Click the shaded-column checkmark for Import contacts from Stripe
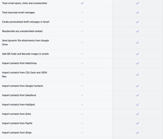Screen dimensions: 163x139 pos(137,133)
